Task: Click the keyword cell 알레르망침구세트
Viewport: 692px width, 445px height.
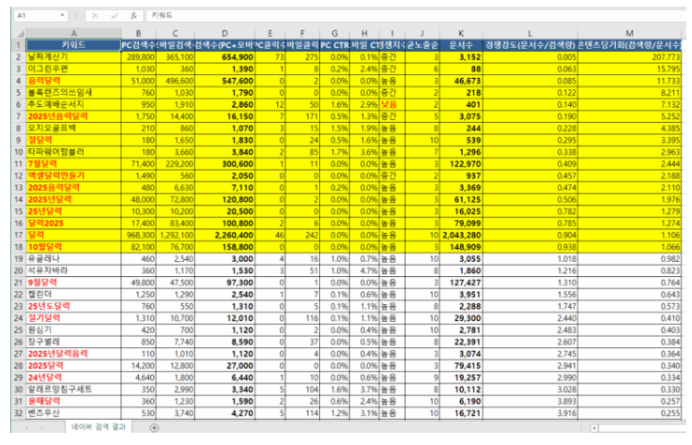Action: [73, 390]
